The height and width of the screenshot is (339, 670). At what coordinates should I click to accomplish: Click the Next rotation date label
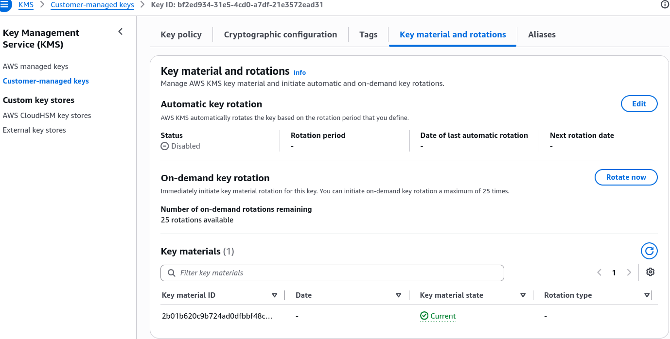[582, 136]
